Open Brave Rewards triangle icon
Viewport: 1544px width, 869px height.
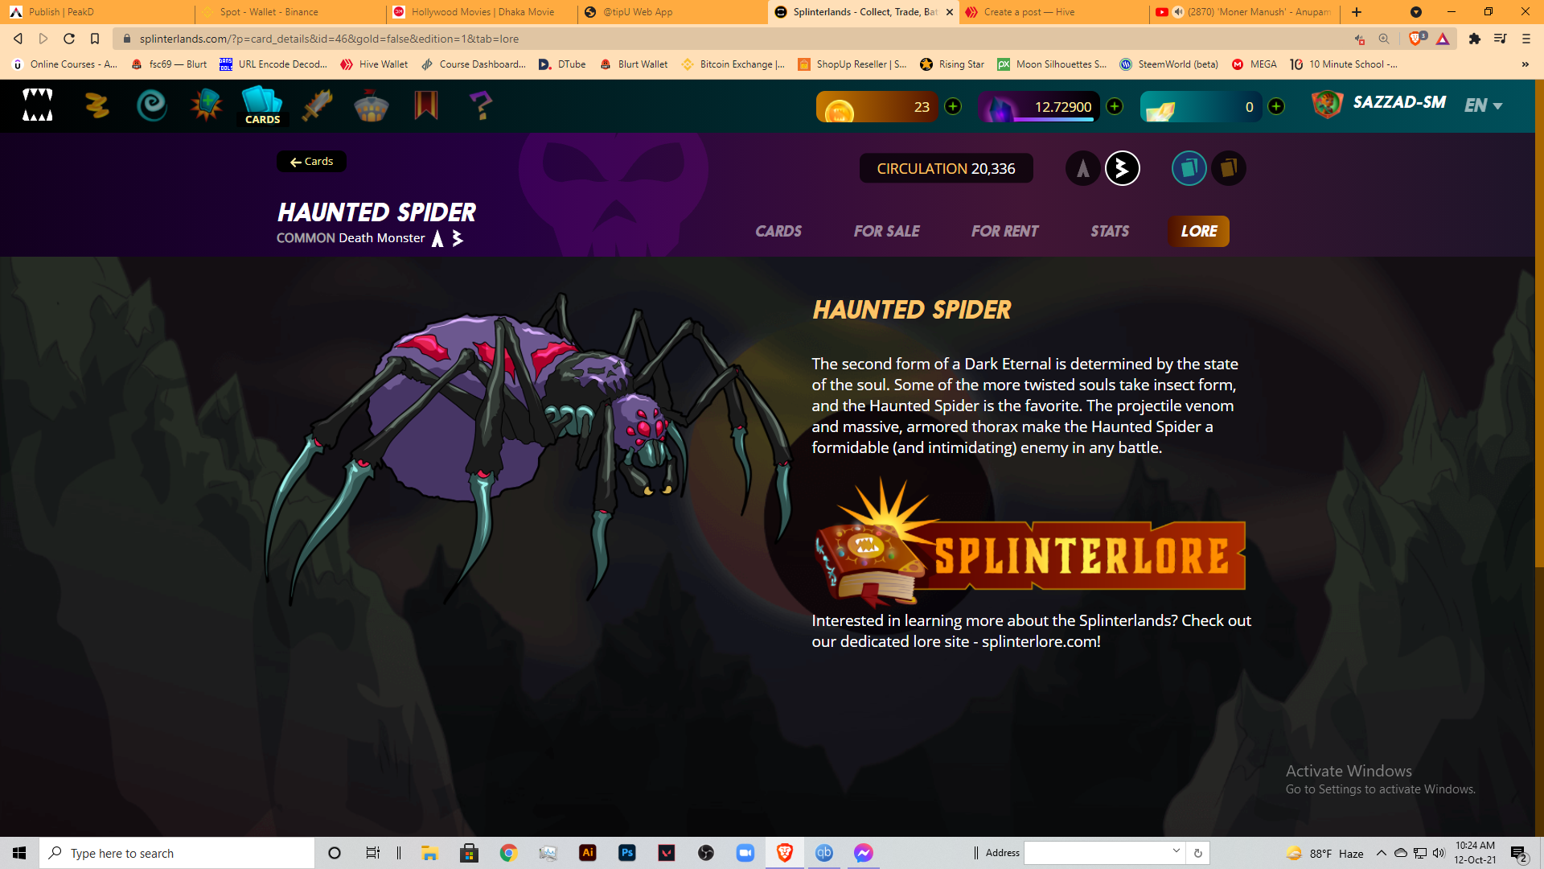pyautogui.click(x=1443, y=39)
